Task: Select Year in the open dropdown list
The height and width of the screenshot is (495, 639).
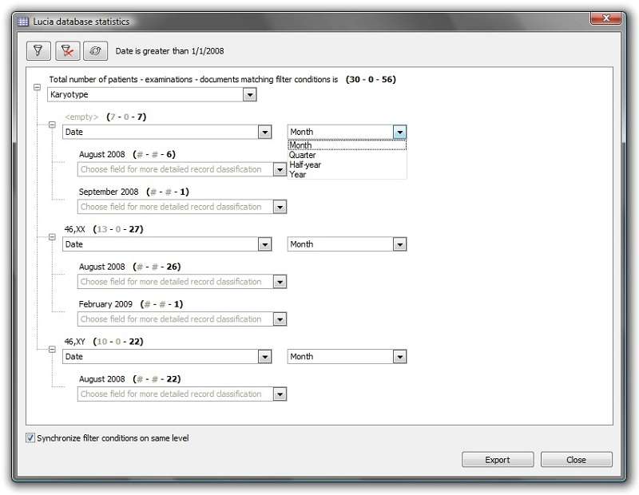Action: click(x=347, y=174)
